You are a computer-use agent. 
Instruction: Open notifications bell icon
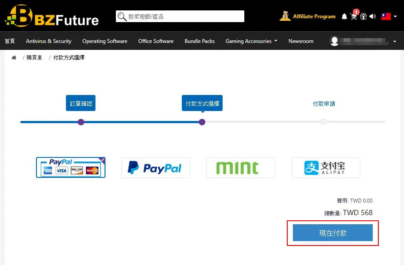click(344, 17)
